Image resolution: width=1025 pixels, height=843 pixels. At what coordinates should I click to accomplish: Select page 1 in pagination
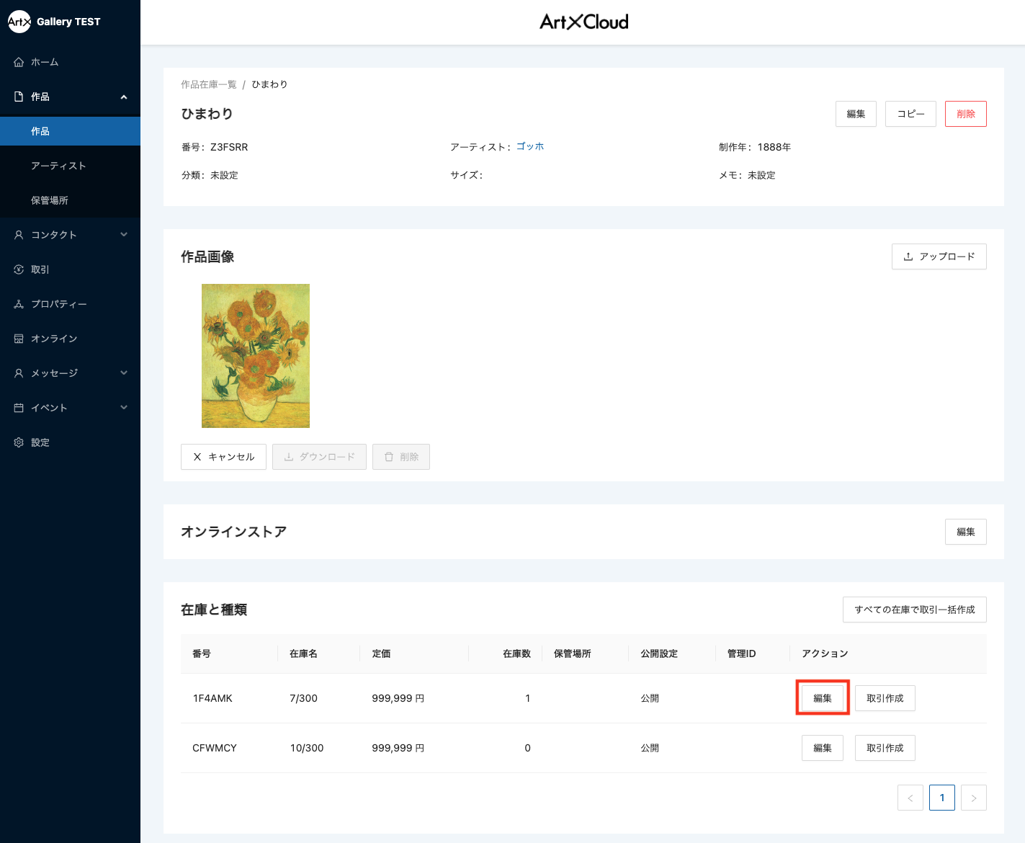tap(942, 798)
